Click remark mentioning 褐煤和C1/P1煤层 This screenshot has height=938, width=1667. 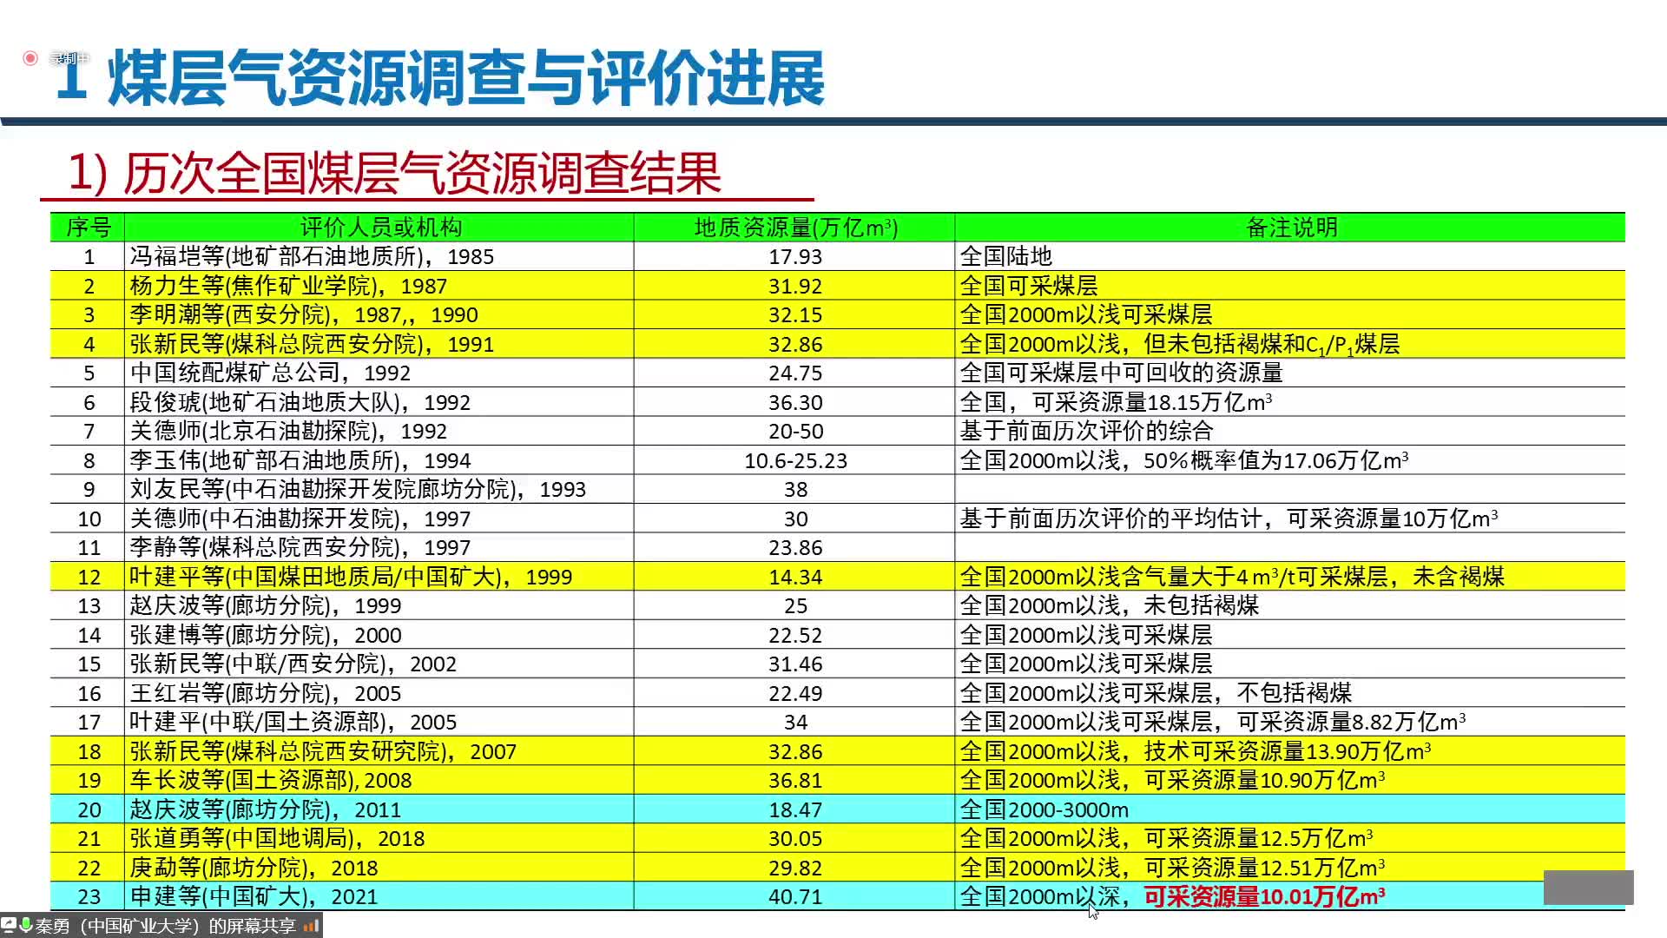[x=1179, y=344]
